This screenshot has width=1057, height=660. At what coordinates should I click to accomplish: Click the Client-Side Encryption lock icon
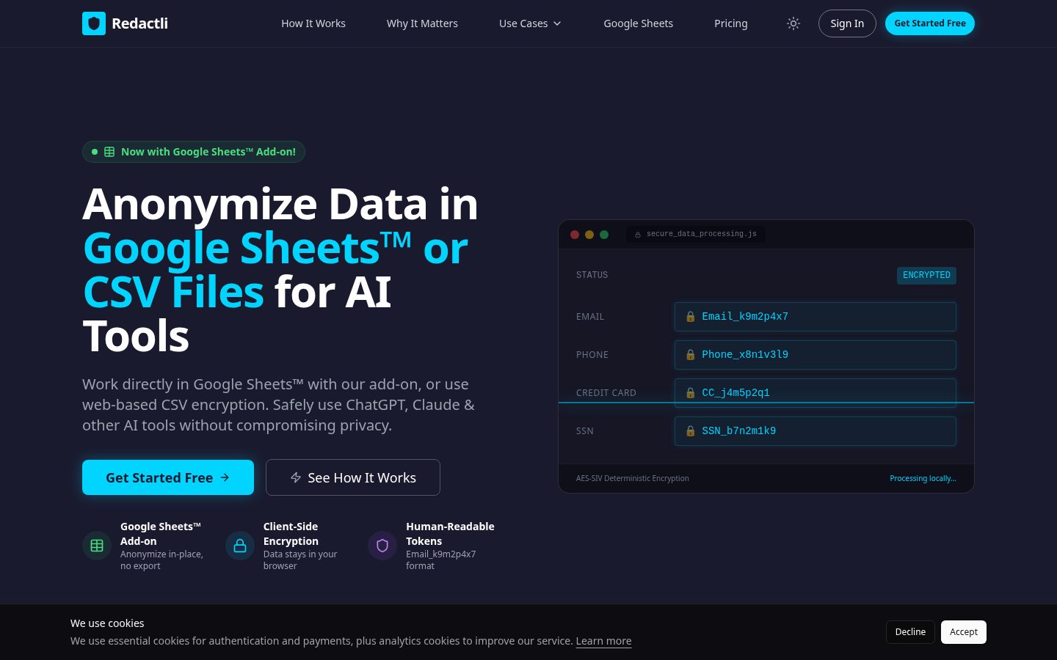[240, 546]
